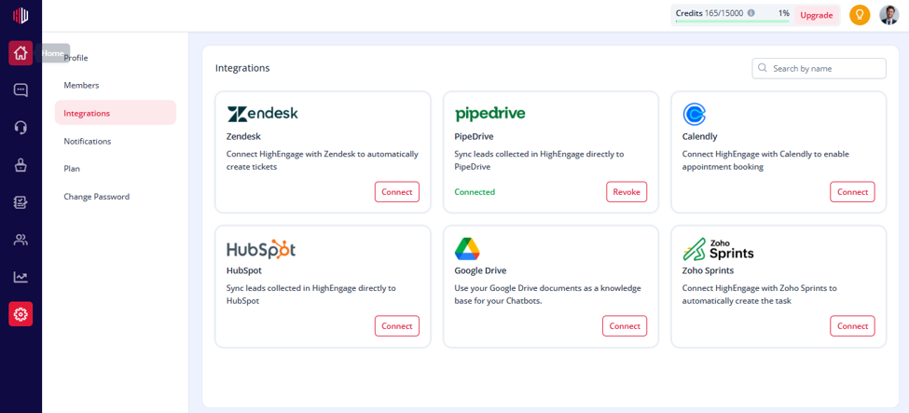Click the Upgrade button

[817, 16]
